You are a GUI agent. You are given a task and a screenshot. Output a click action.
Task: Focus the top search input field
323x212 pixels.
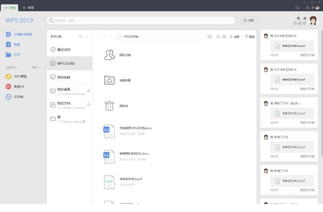pos(141,20)
